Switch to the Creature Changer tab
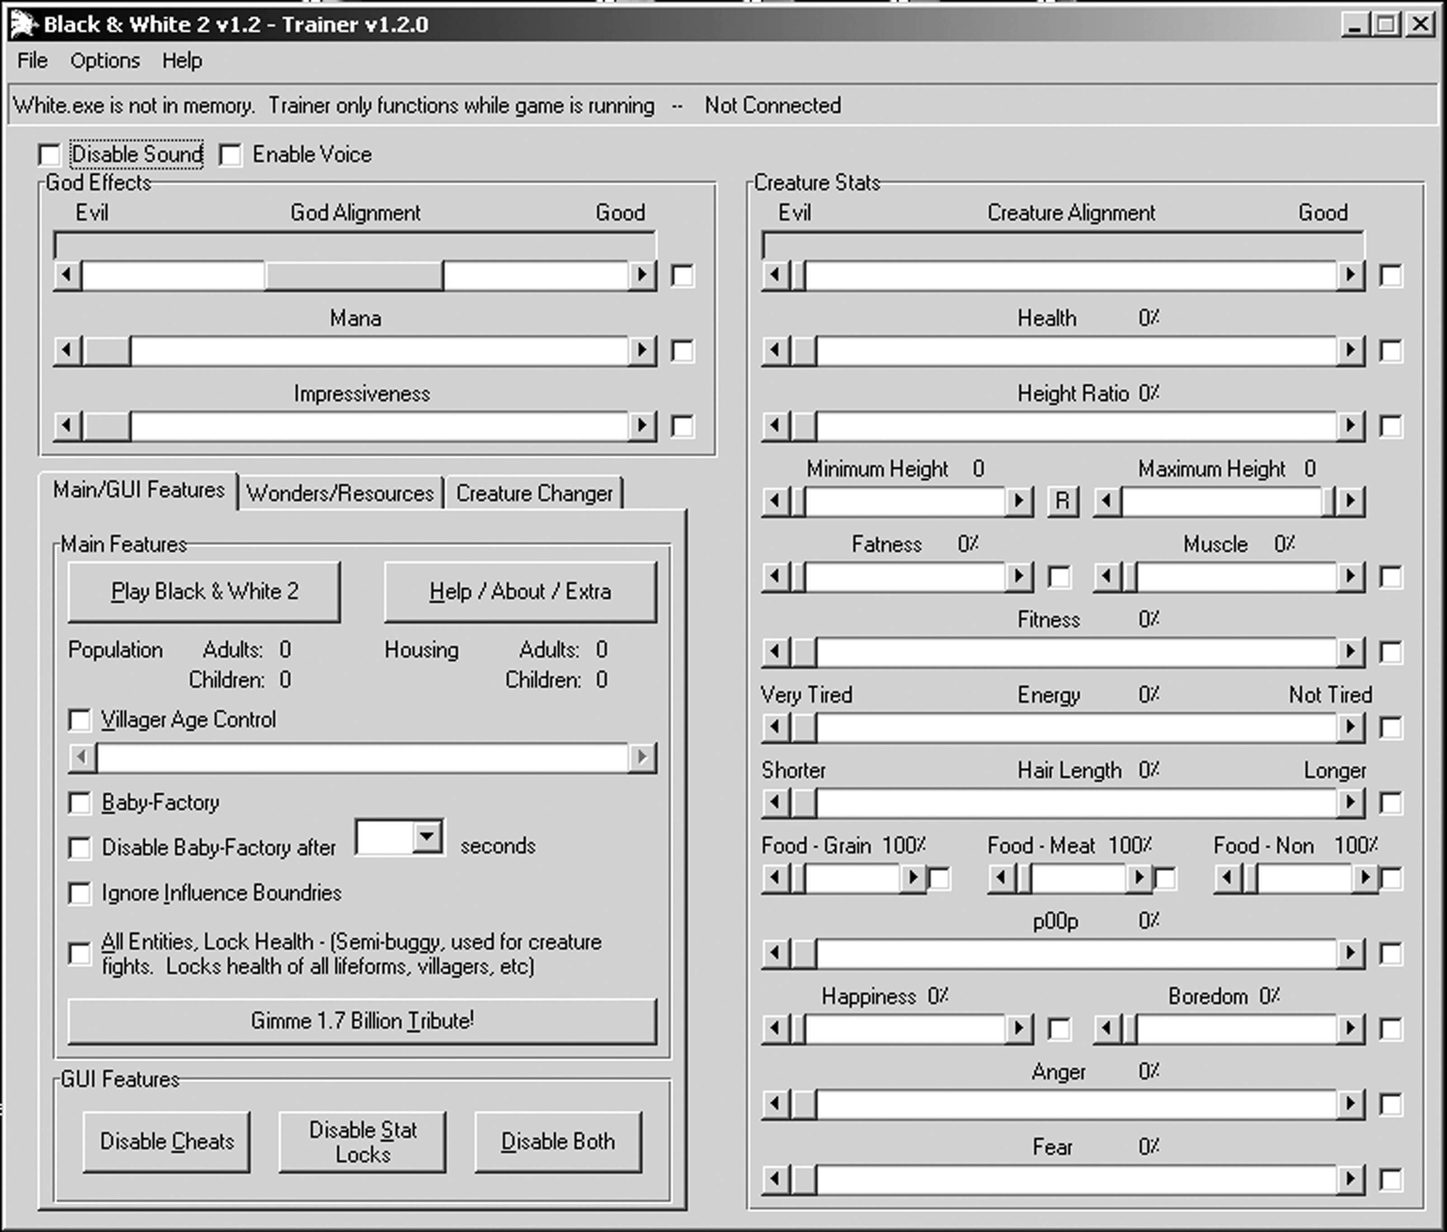Viewport: 1447px width, 1232px height. point(534,493)
